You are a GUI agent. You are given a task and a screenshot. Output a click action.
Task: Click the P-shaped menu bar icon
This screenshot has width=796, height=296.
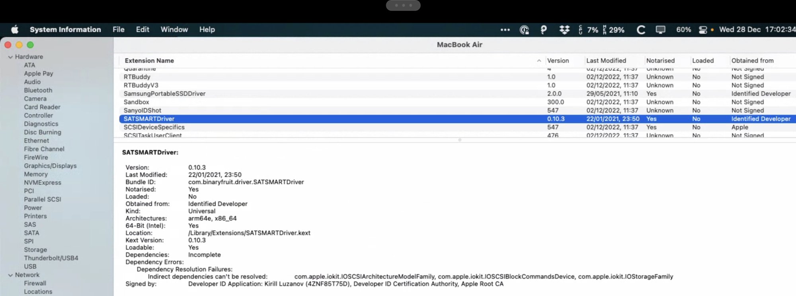(544, 30)
